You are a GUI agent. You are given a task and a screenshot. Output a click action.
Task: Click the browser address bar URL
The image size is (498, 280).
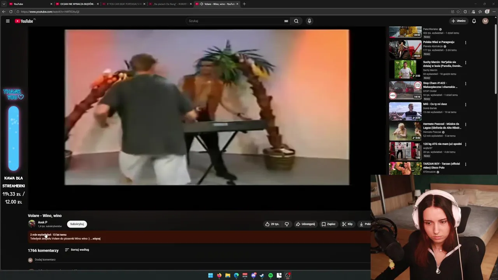[x=50, y=12]
